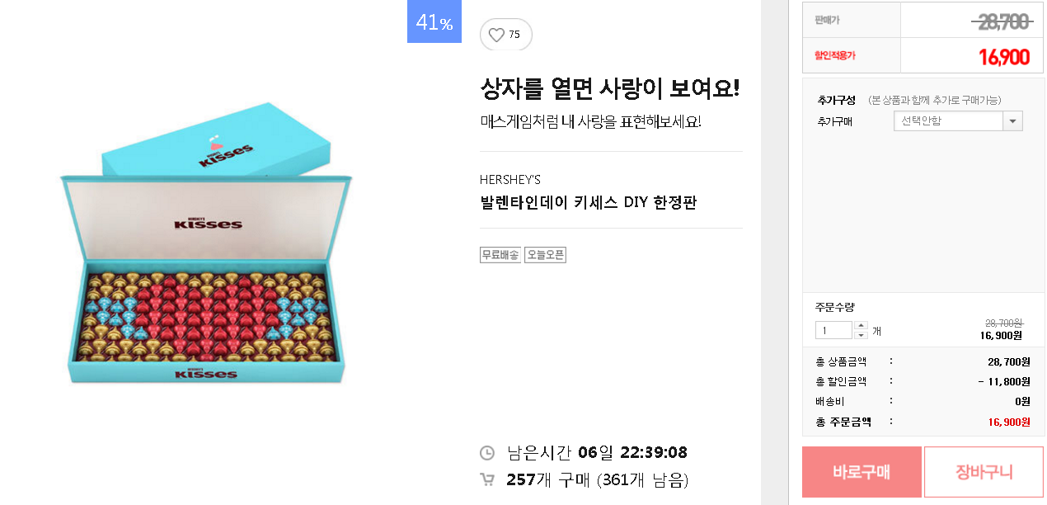This screenshot has height=505, width=1047.
Task: Click the 무료배송 tag
Action: point(500,255)
